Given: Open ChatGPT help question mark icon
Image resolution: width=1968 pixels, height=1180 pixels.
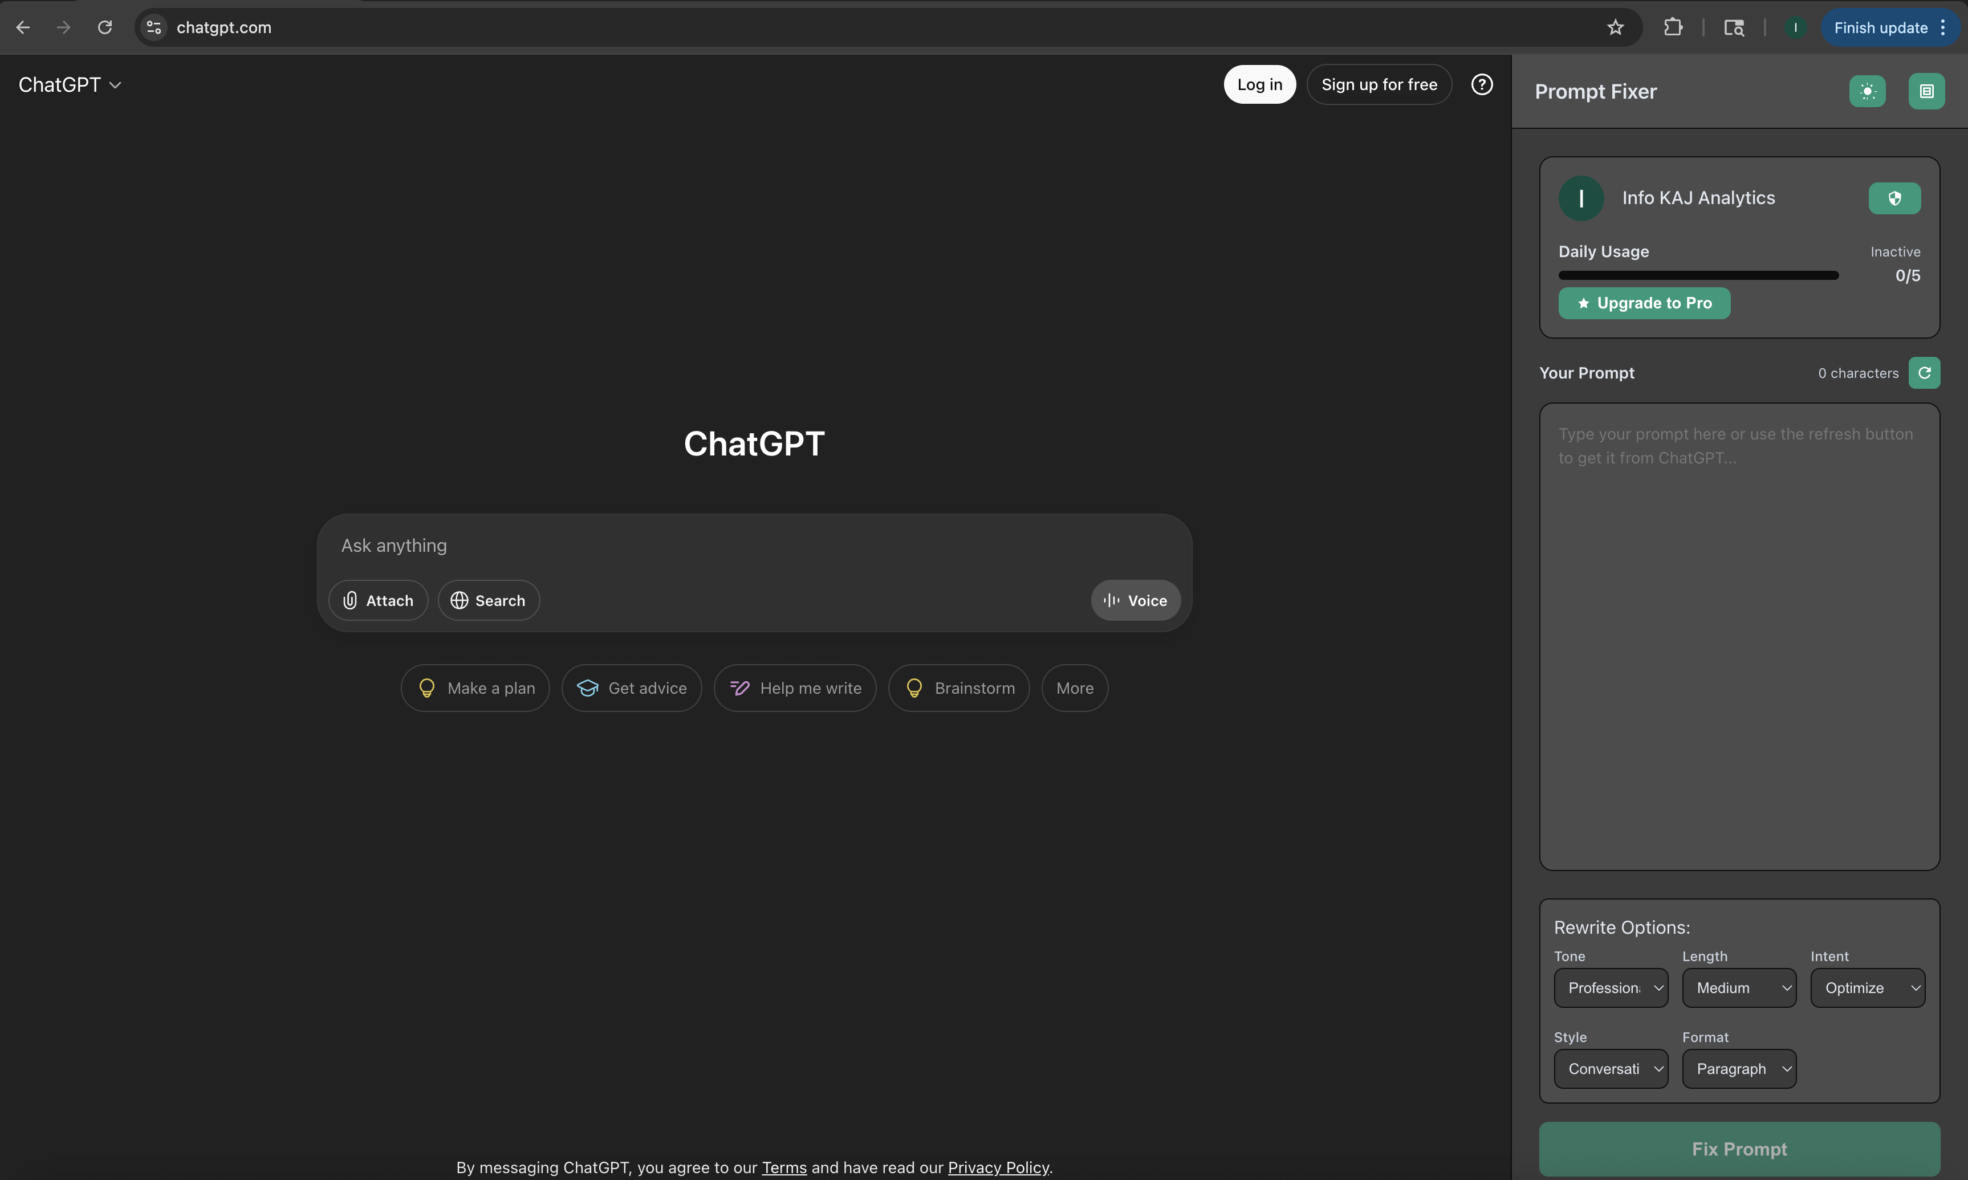Looking at the screenshot, I should tap(1481, 84).
